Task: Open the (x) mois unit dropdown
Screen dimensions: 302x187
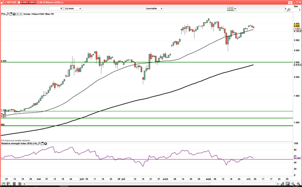Action: point(73,8)
